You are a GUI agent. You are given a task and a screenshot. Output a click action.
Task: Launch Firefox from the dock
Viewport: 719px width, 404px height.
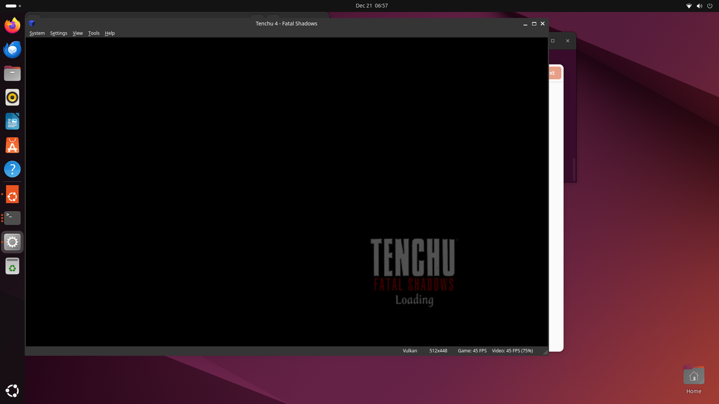pos(12,25)
